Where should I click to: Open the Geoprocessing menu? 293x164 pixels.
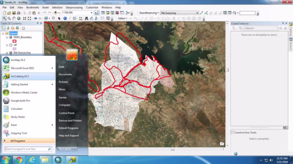74,7
